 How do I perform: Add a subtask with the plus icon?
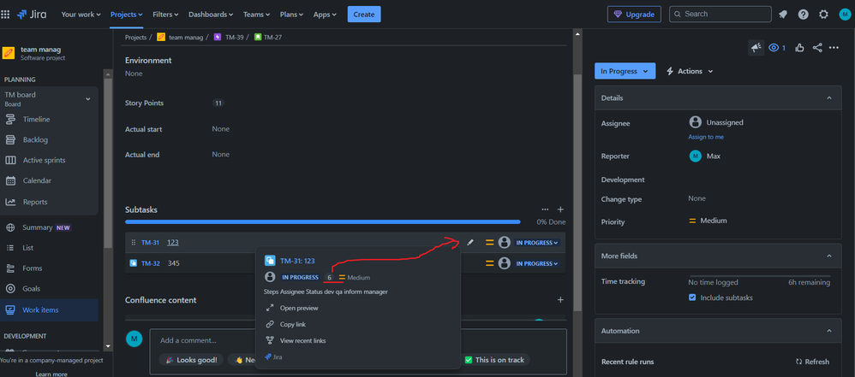click(x=560, y=209)
